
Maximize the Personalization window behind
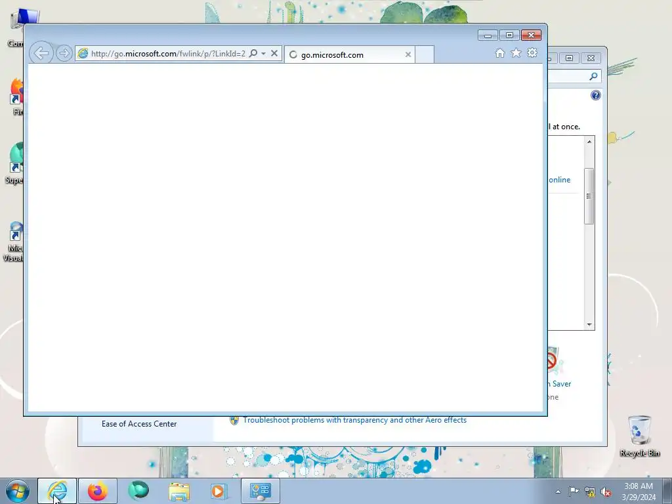[x=569, y=58]
